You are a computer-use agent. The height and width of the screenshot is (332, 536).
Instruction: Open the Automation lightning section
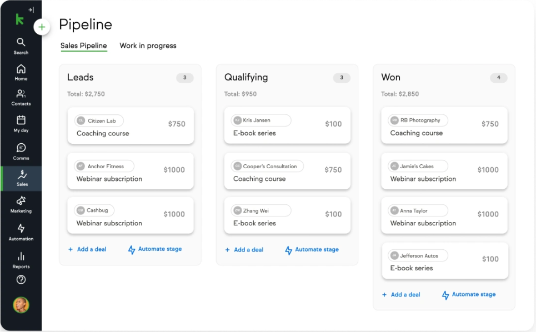tap(21, 232)
